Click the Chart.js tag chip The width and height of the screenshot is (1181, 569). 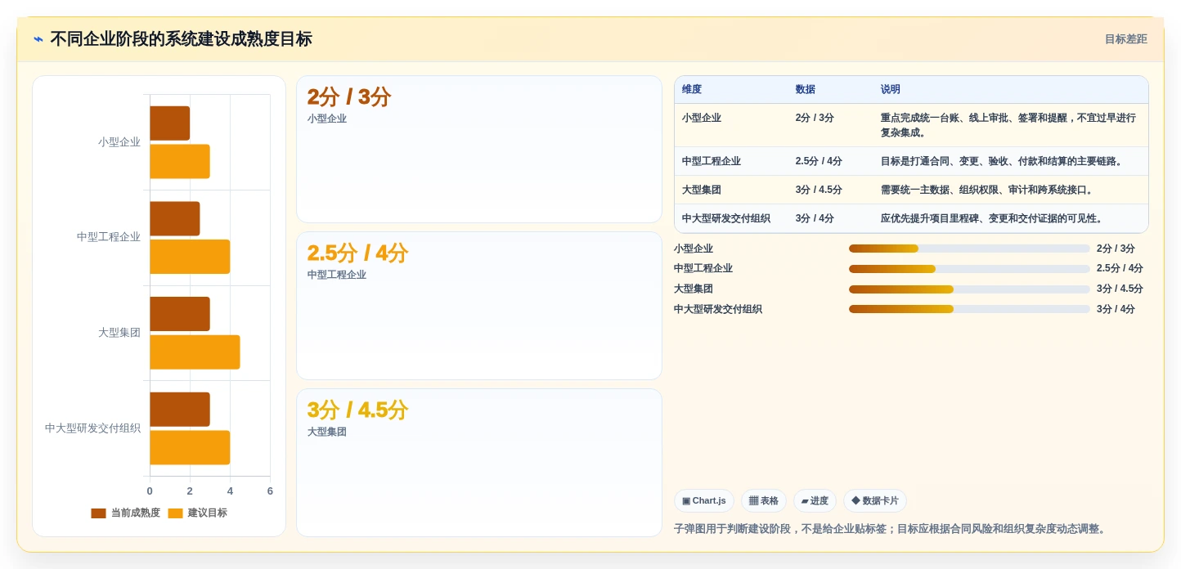(x=704, y=501)
